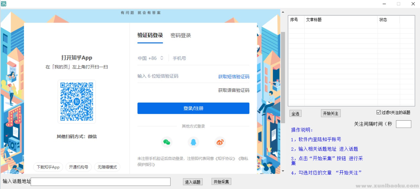Open the 中国 +86 country code dropdown
This screenshot has width=420, height=189.
pos(151,58)
